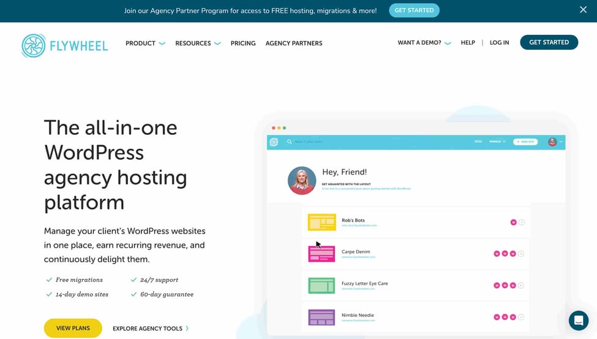Click the New Site button in dashboard
597x339 pixels.
click(525, 142)
